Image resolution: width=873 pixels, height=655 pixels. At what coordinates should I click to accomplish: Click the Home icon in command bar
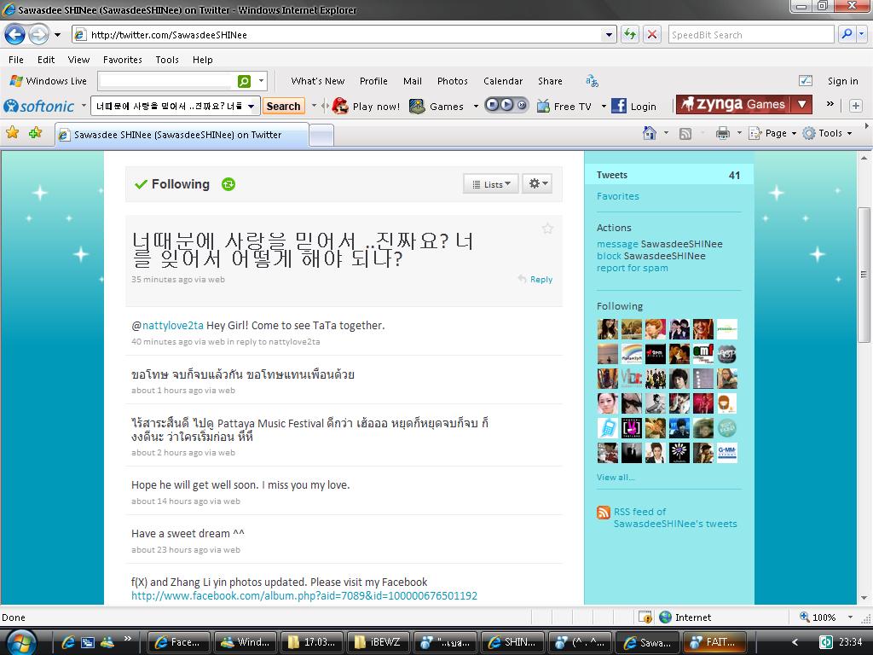click(x=649, y=133)
